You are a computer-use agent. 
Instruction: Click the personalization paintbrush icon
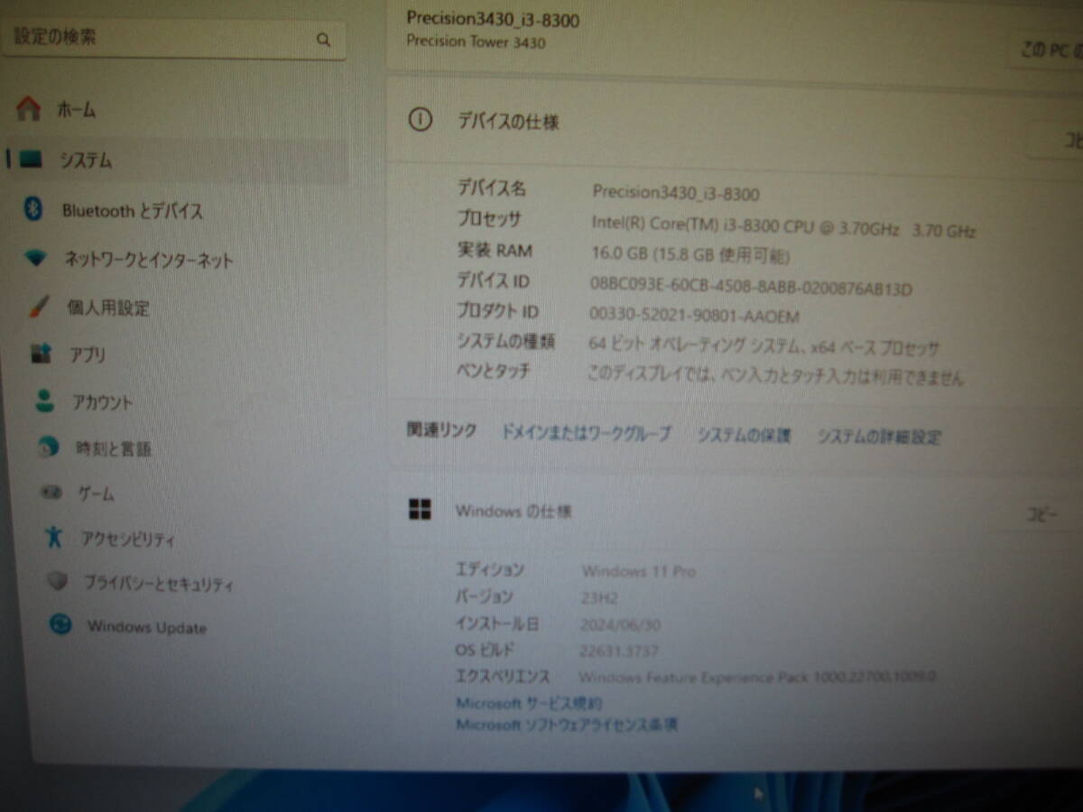39,308
